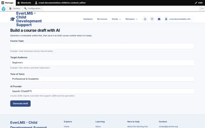The width and height of the screenshot is (205, 128).
Task: Click the footer Contact heading
Action: (x=163, y=122)
